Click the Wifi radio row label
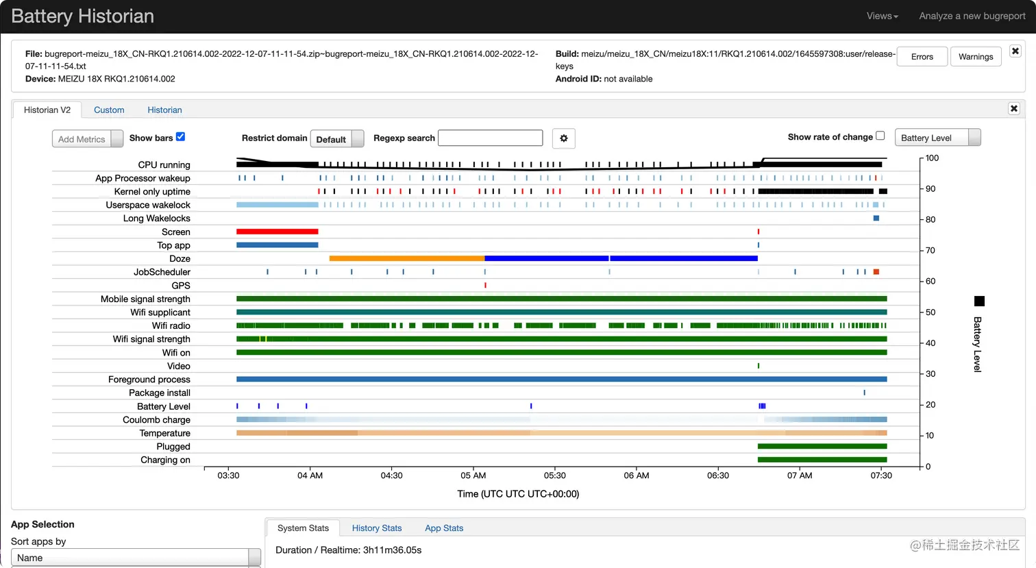This screenshot has width=1036, height=568. tap(171, 325)
